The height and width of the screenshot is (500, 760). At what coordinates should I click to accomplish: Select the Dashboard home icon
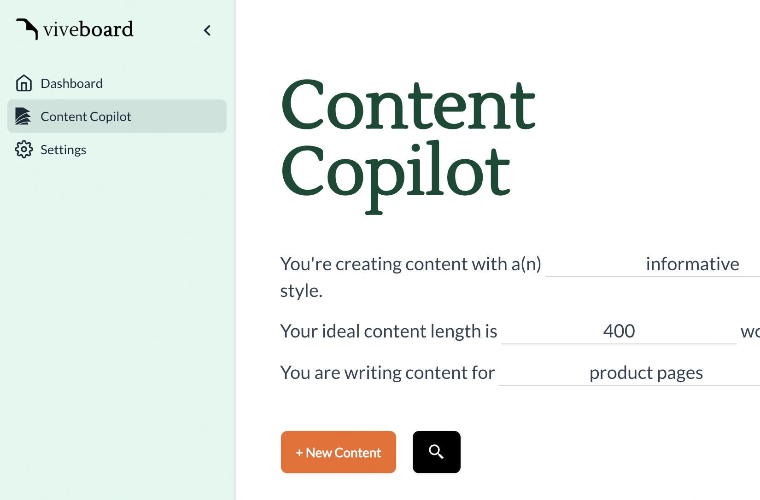[x=23, y=83]
